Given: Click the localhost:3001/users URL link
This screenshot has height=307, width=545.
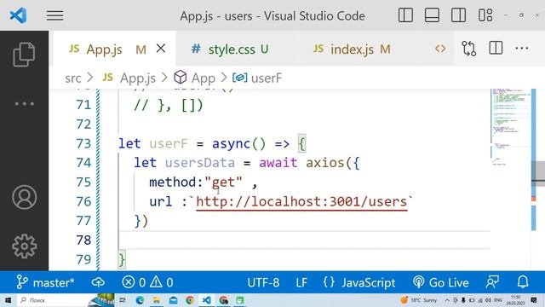Looking at the screenshot, I should tap(301, 201).
